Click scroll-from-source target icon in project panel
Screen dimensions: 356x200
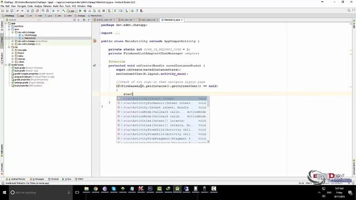[x=74, y=20]
